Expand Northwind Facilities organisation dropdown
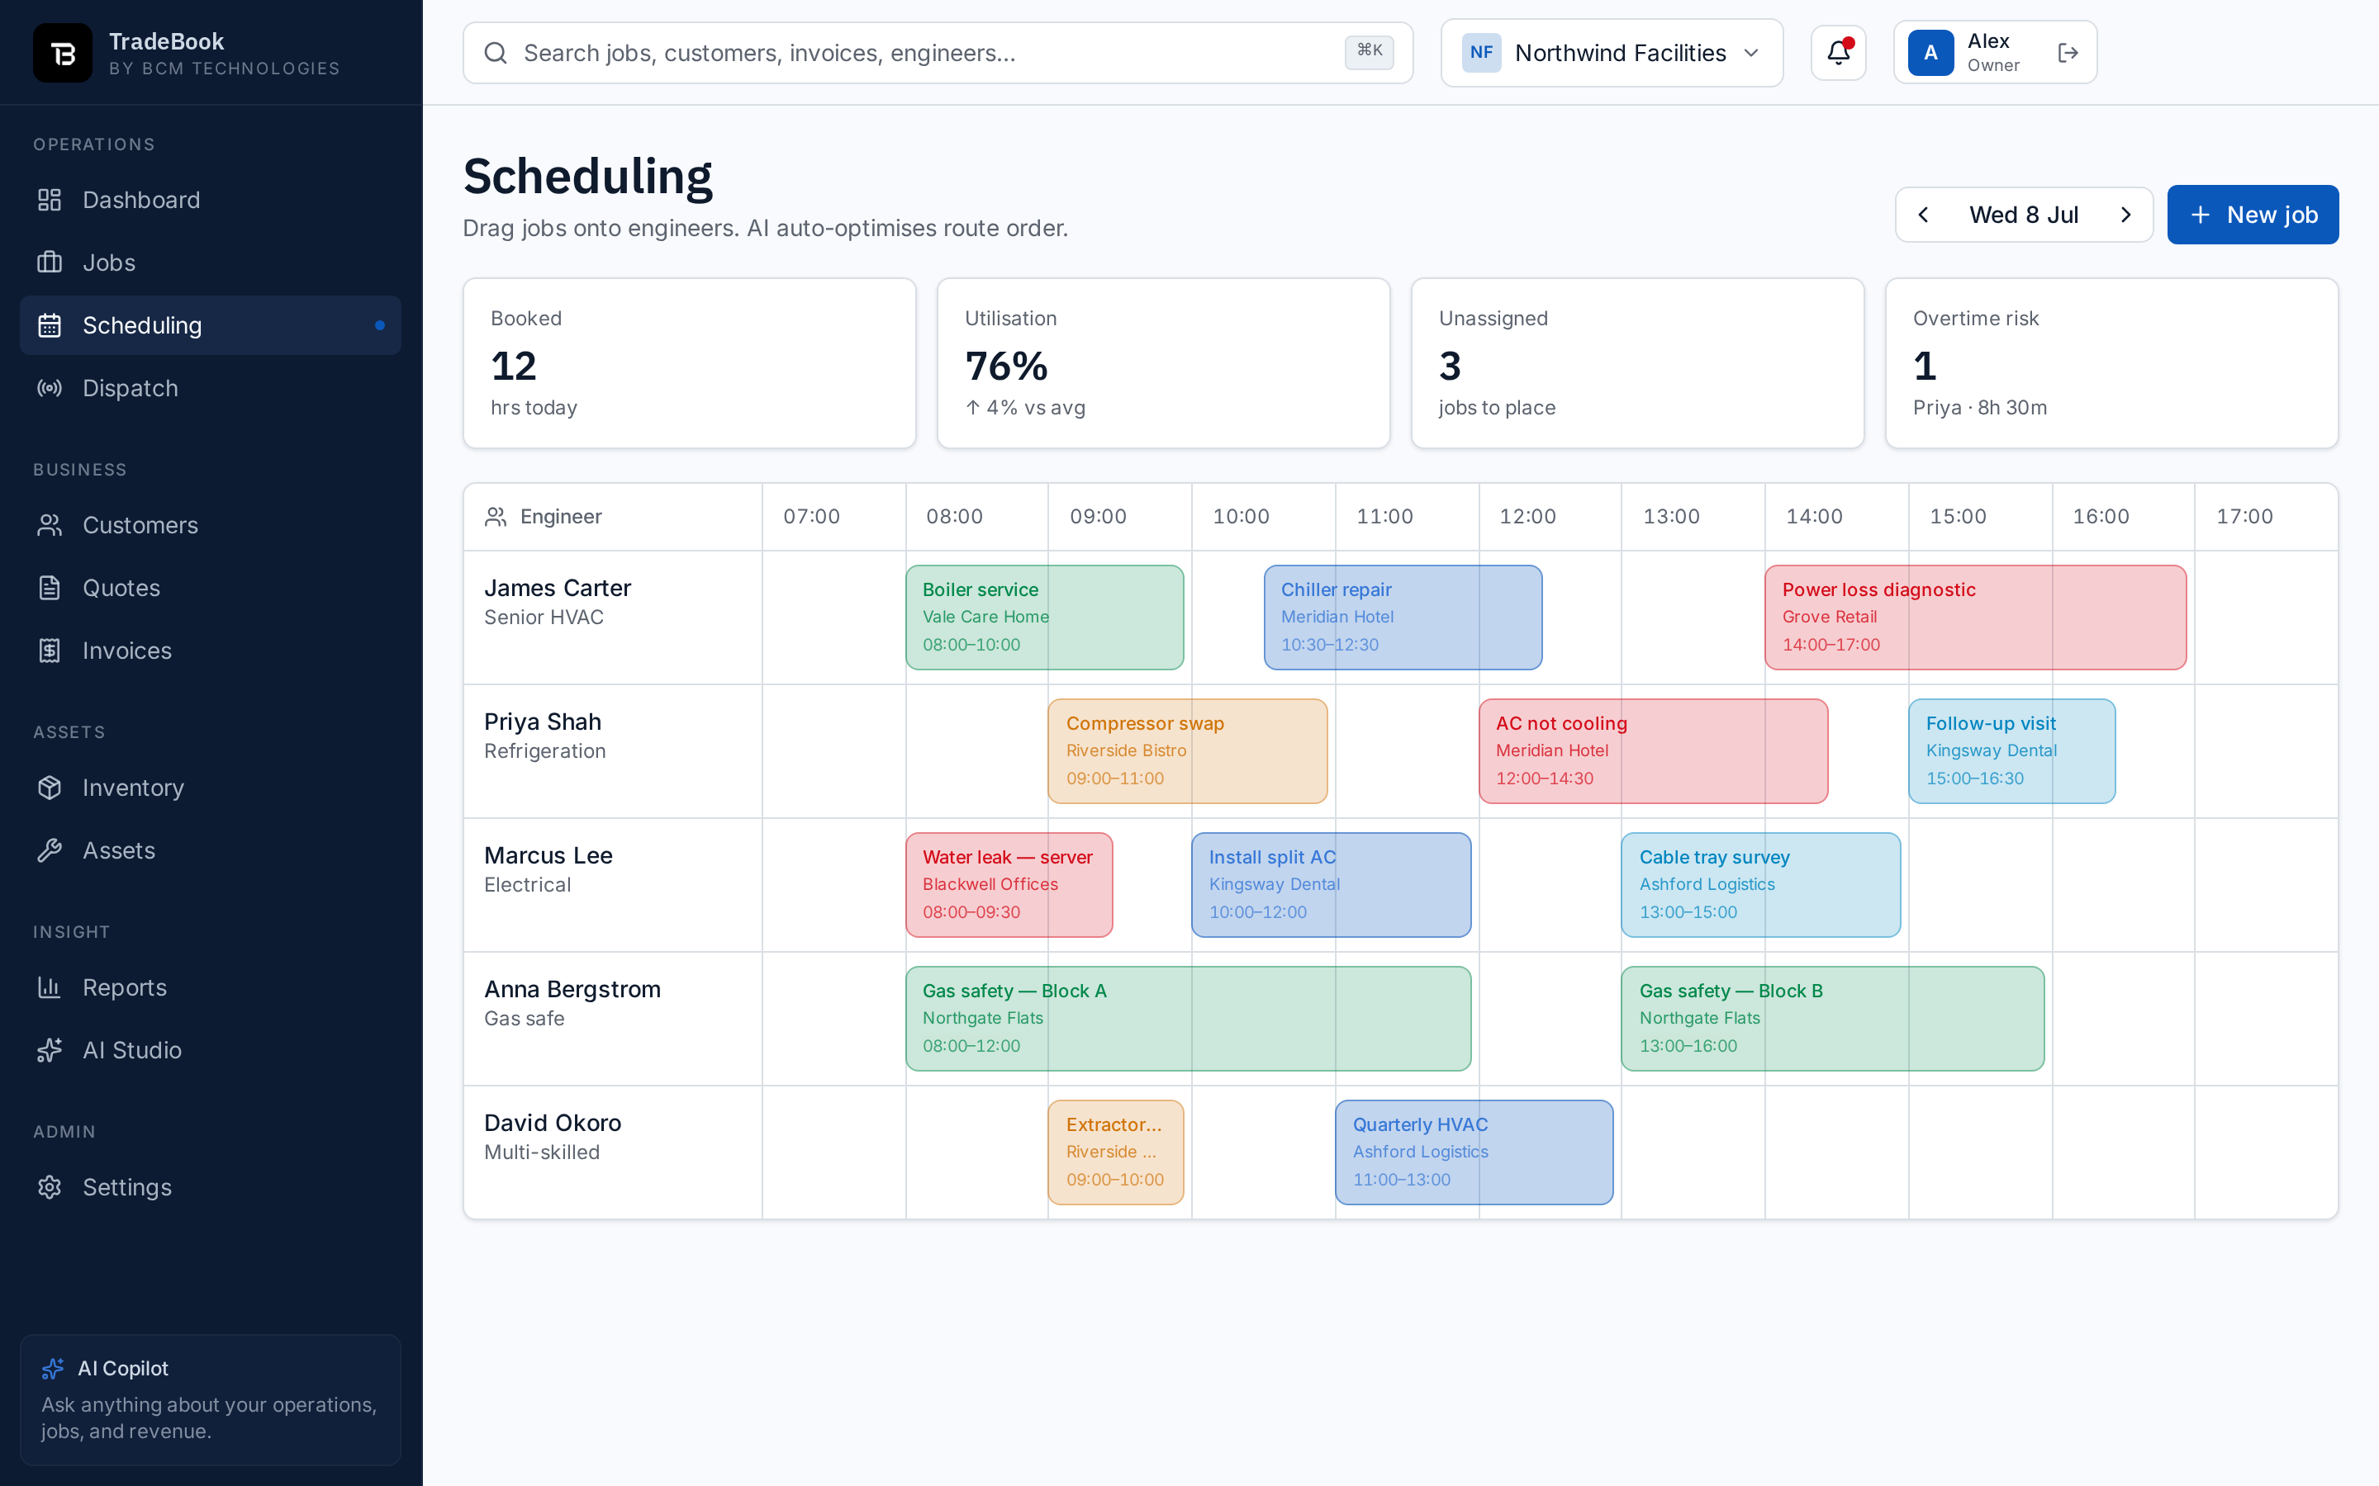This screenshot has width=2379, height=1486. pyautogui.click(x=1612, y=53)
